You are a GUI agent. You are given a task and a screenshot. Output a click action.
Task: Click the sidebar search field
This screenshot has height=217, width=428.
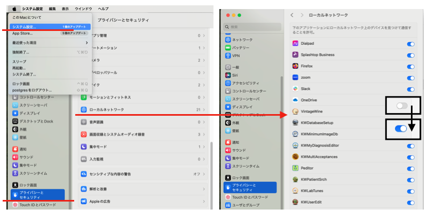coord(251,27)
